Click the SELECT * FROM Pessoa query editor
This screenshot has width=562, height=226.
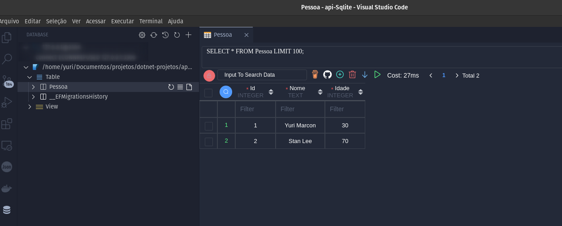[382, 57]
